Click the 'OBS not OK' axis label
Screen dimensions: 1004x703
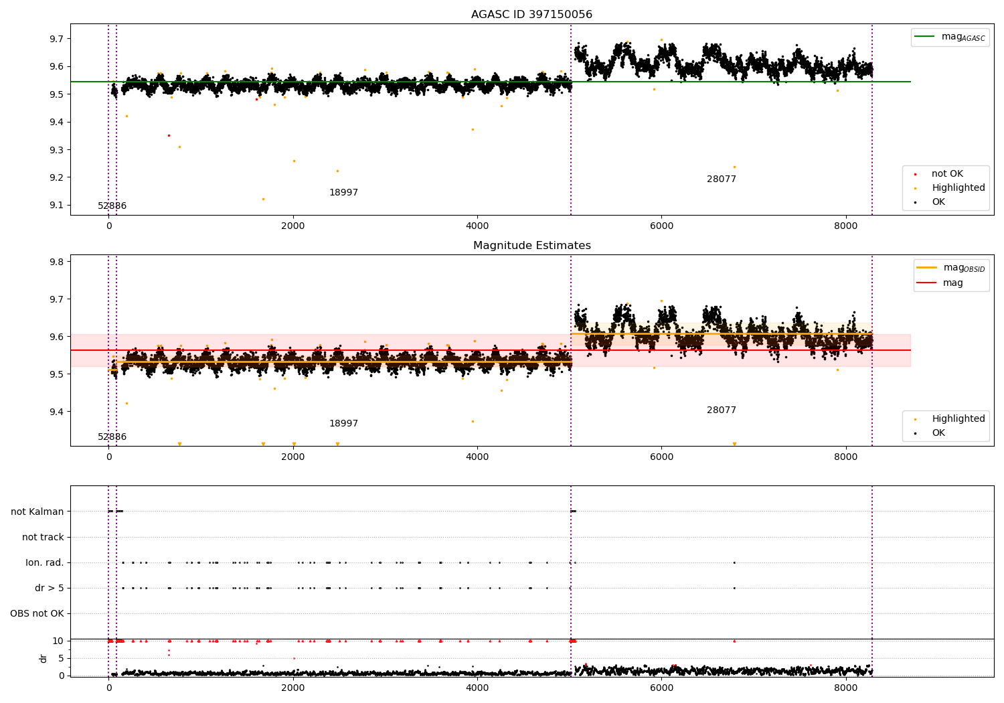pyautogui.click(x=37, y=614)
